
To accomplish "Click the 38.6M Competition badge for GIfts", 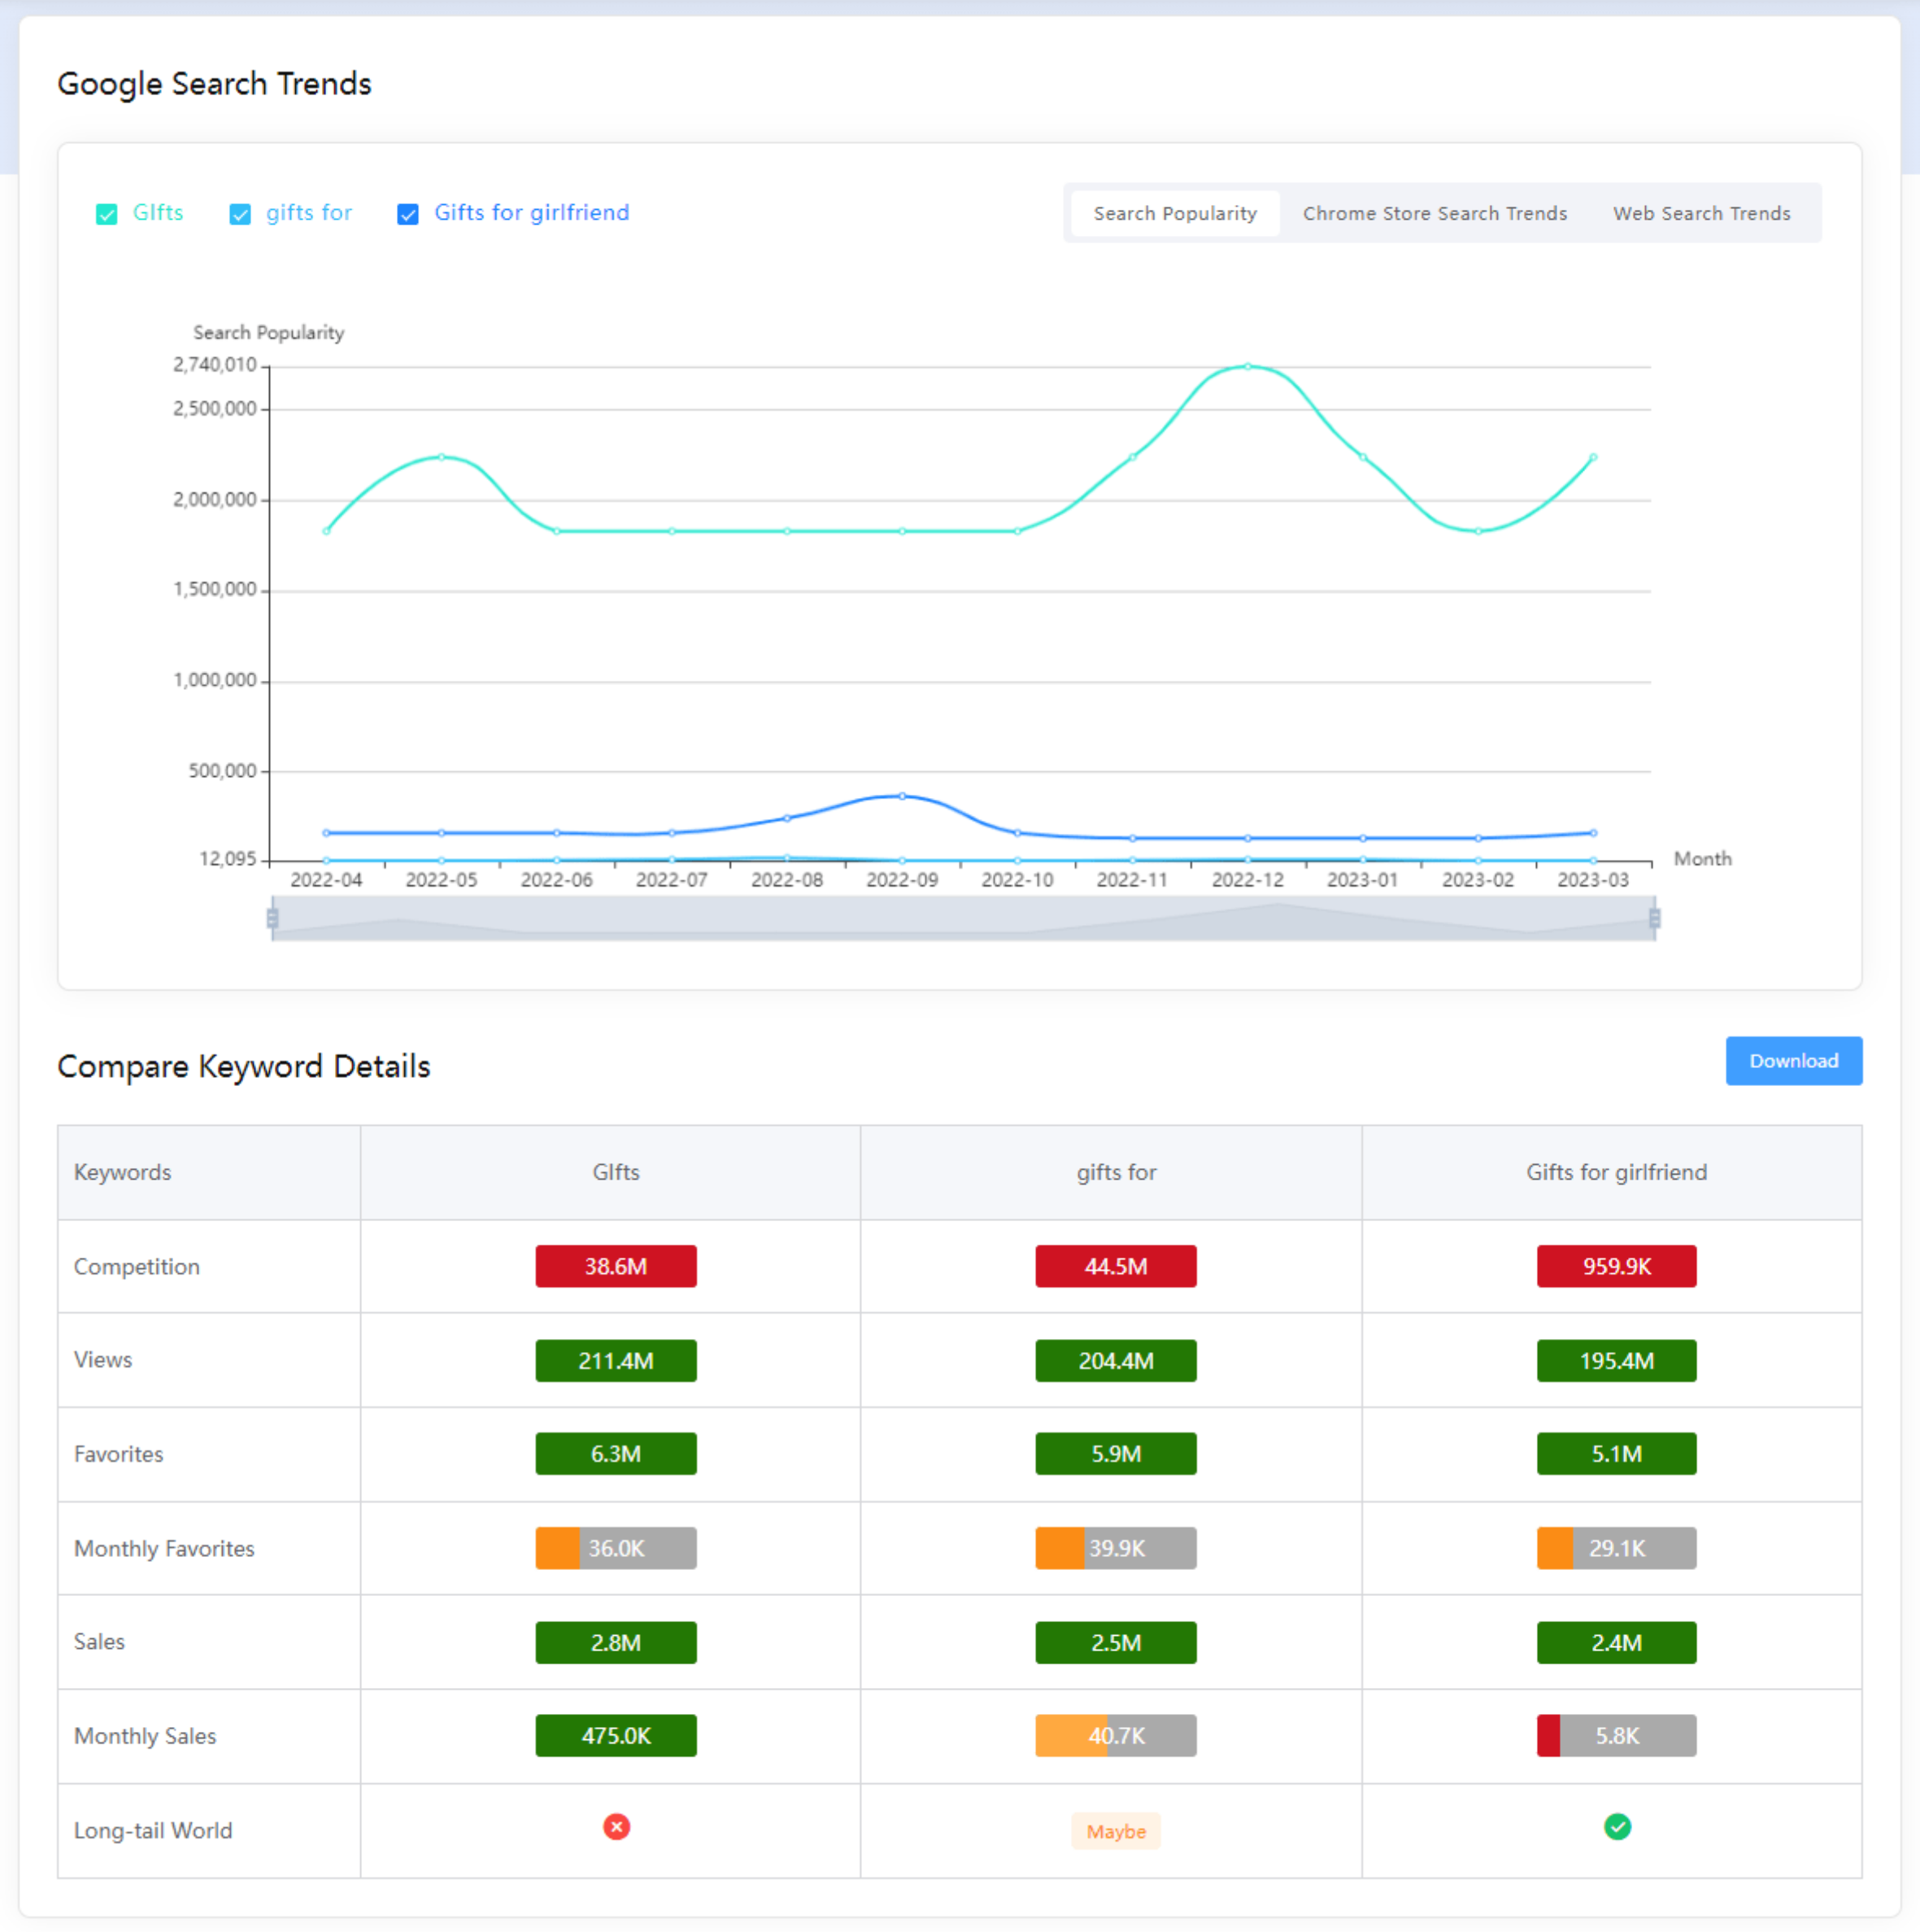I will 616,1266.
